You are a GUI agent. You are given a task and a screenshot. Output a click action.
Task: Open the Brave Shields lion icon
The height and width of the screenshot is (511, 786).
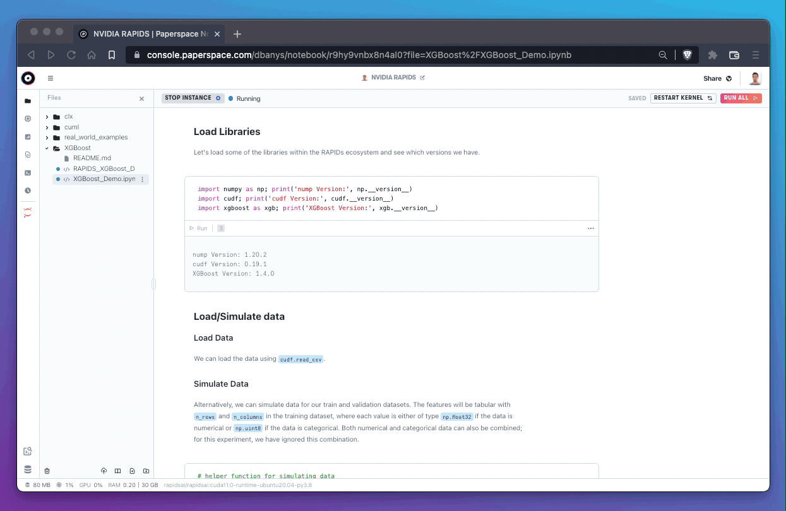[688, 55]
